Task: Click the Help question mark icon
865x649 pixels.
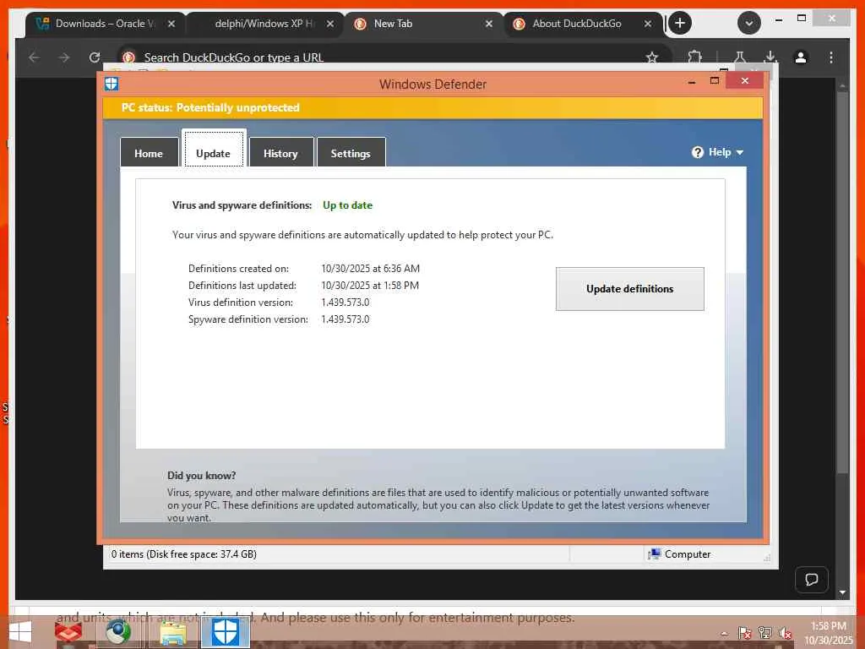Action: click(x=697, y=152)
